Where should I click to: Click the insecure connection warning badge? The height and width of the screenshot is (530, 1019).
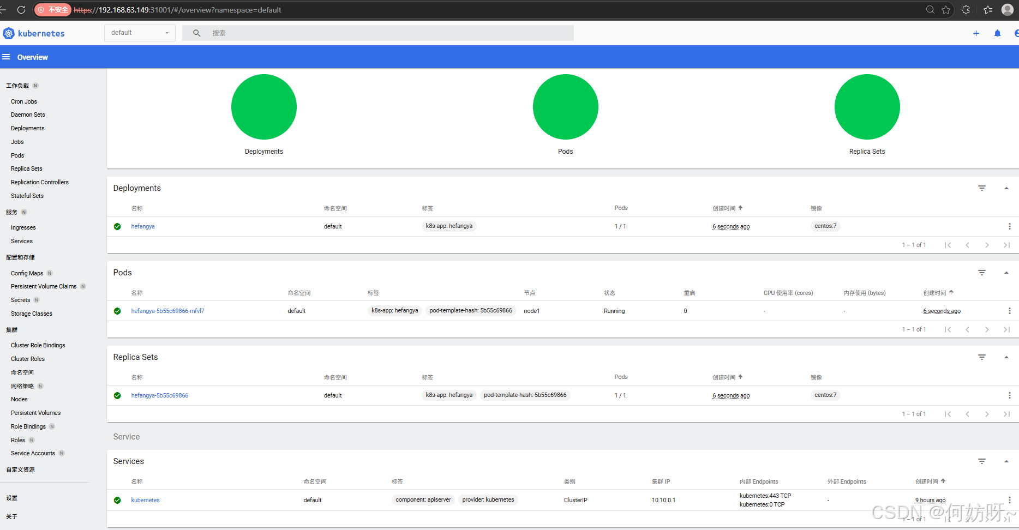[x=53, y=10]
